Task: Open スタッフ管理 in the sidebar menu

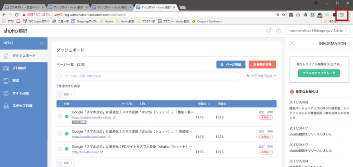Action: coord(24,106)
